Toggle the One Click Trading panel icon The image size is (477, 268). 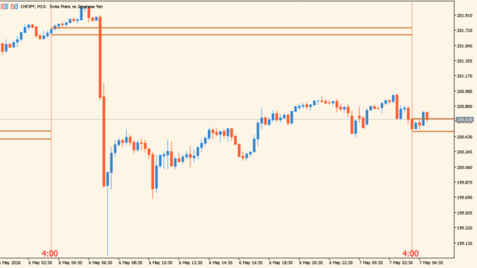(x=14, y=7)
